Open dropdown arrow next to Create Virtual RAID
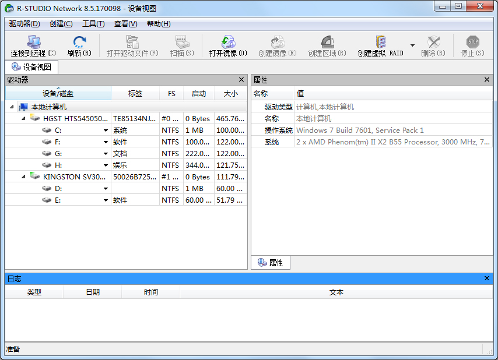 click(x=412, y=45)
